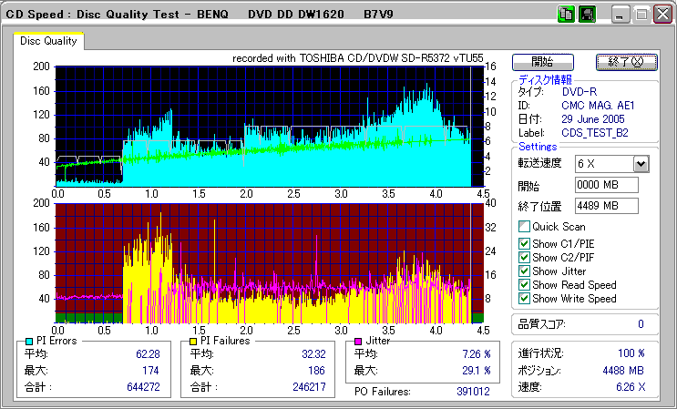Screen dimensions: 677x409
Task: Click the magenta Jitter legend square
Action: pos(359,341)
